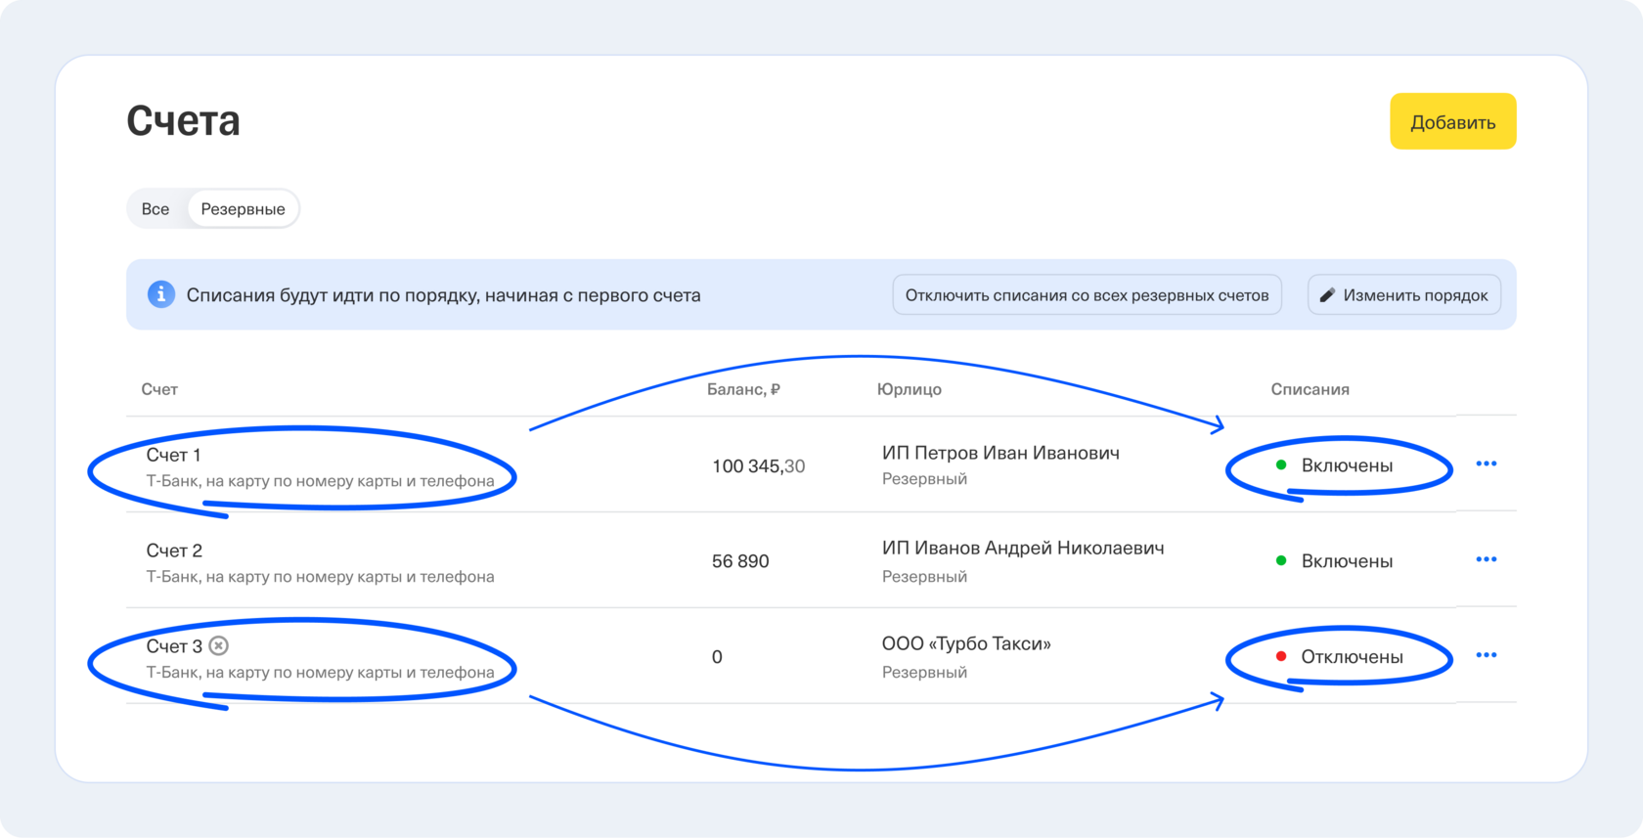
Task: Click Включены status for Счет 2
Action: coord(1346,561)
